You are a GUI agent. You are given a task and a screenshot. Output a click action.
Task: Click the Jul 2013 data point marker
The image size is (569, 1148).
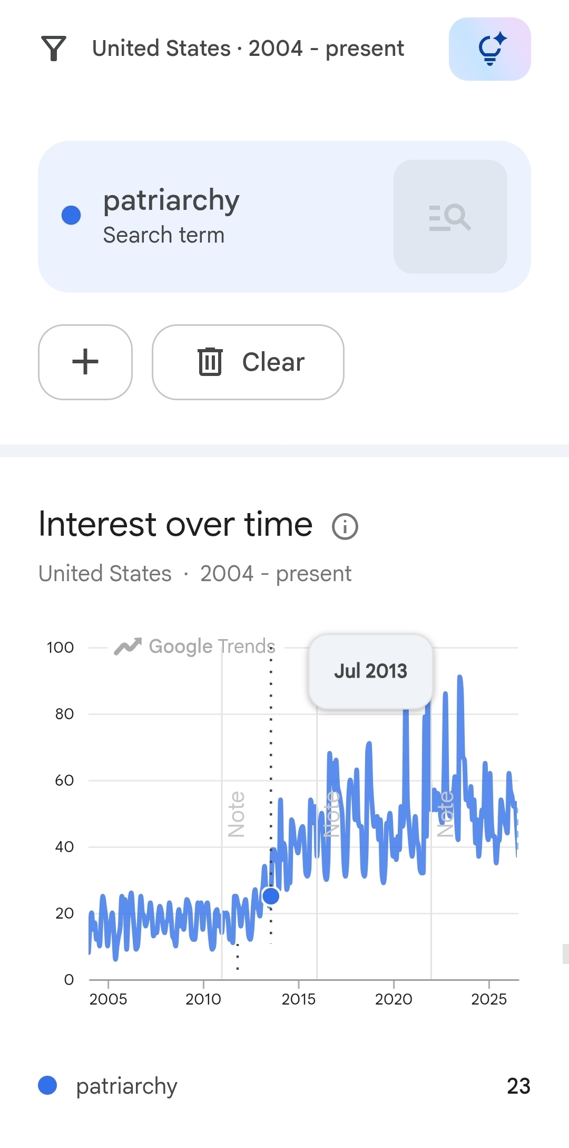(271, 895)
